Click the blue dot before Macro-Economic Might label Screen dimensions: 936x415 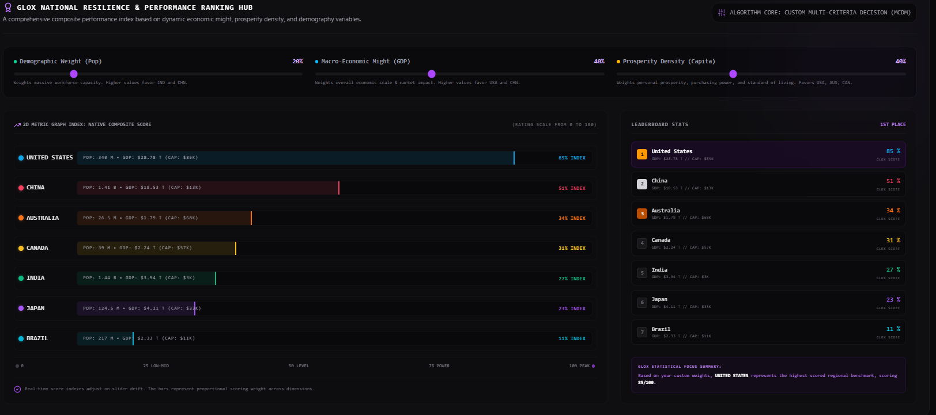coord(317,62)
